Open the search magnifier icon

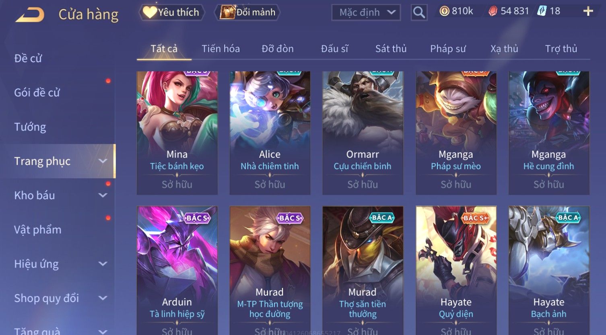click(x=419, y=12)
